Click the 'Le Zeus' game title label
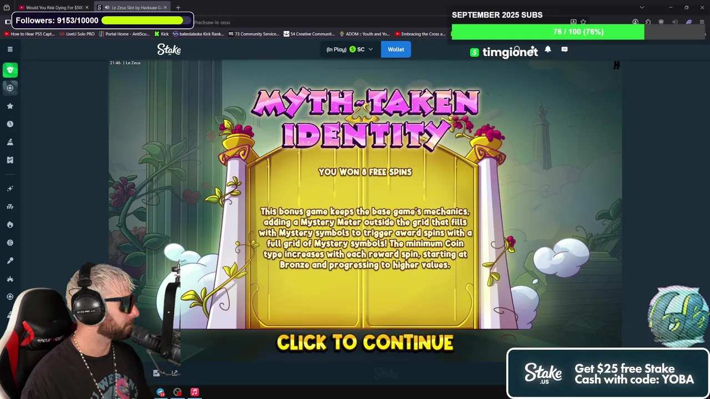The height and width of the screenshot is (399, 710). 133,63
